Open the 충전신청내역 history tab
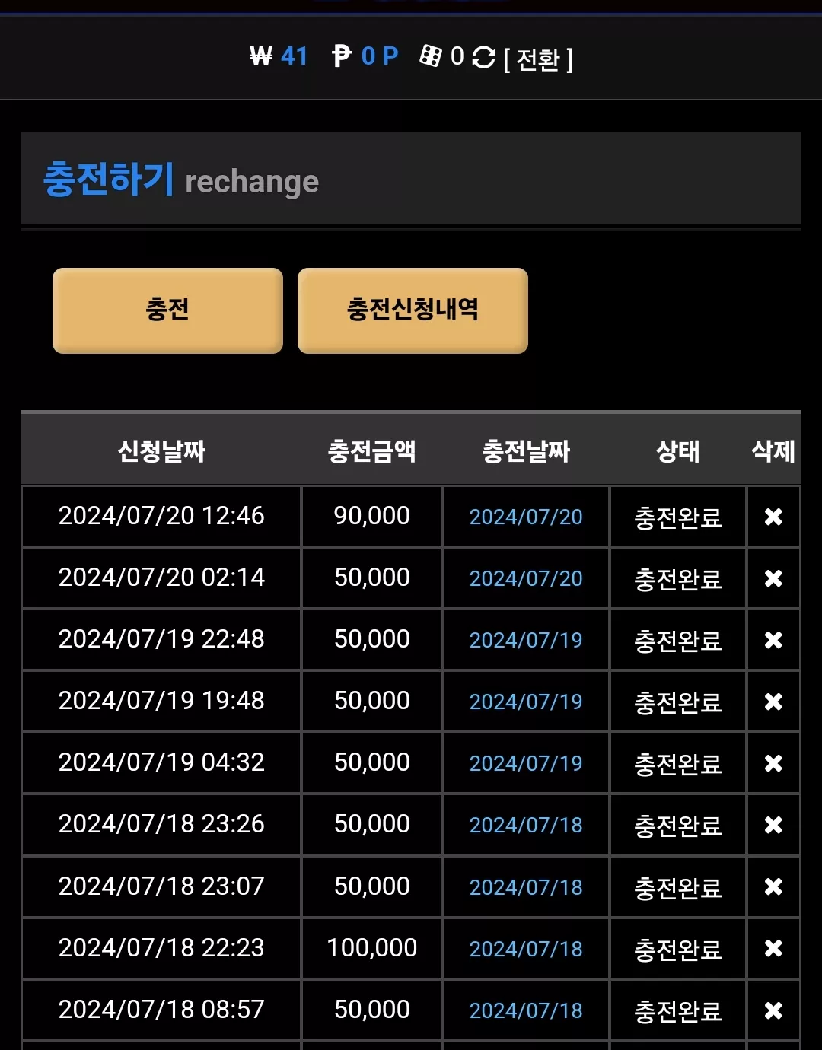822x1050 pixels. [413, 310]
